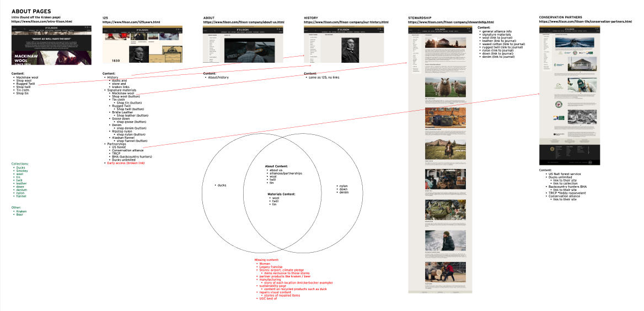
Task: Select 'shop denim (button)' bullet
Action: [x=131, y=128]
